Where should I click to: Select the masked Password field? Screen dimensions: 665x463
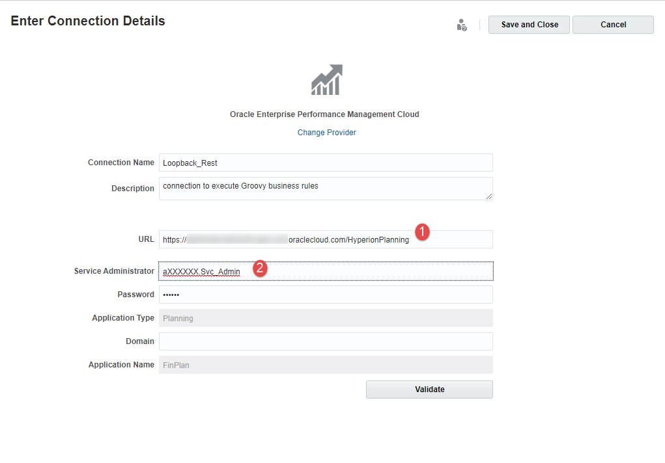[326, 294]
